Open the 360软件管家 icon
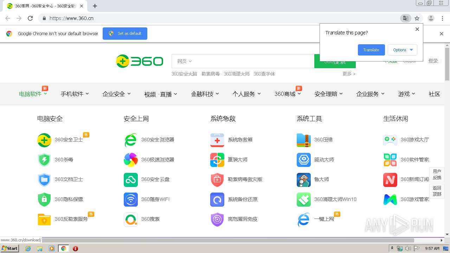This screenshot has height=253, width=450. tap(390, 160)
